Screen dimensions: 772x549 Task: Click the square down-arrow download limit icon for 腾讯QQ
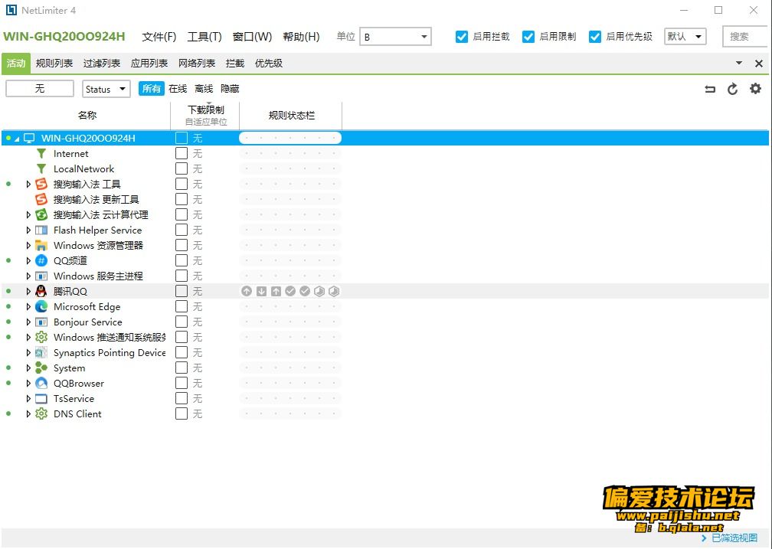click(261, 292)
